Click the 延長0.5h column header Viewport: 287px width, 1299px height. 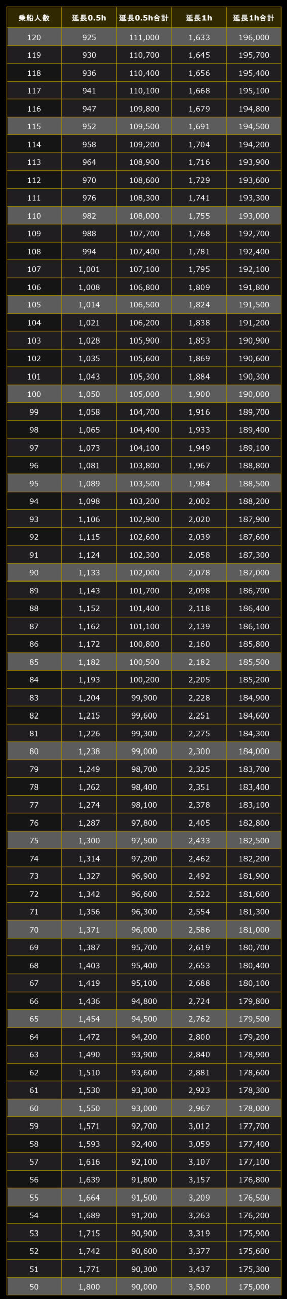point(89,18)
